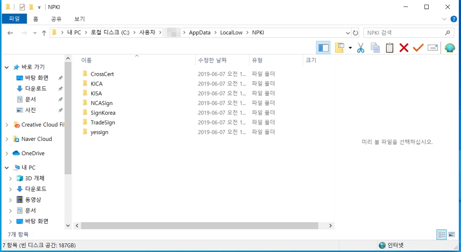Open the 홈 ribbon tab
The height and width of the screenshot is (252, 461).
[x=35, y=19]
